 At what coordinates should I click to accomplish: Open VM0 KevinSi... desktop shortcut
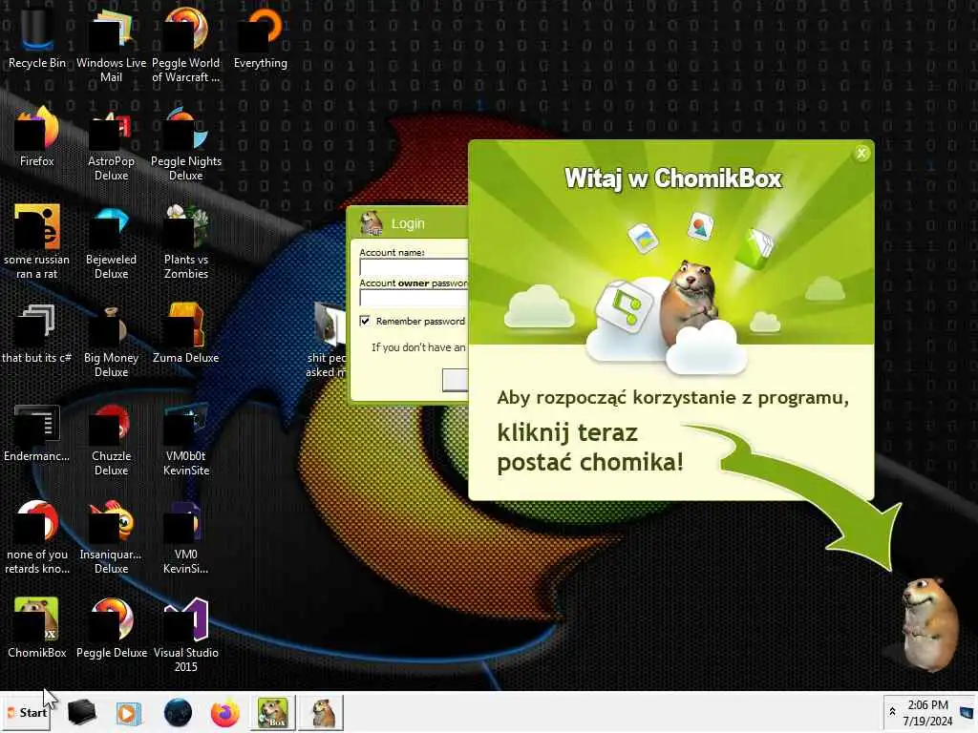click(x=186, y=537)
